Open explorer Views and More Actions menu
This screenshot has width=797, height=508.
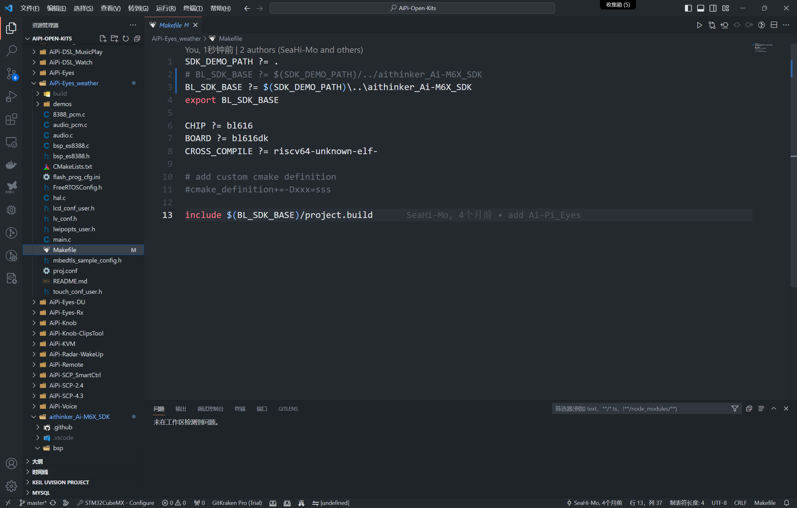(x=133, y=25)
